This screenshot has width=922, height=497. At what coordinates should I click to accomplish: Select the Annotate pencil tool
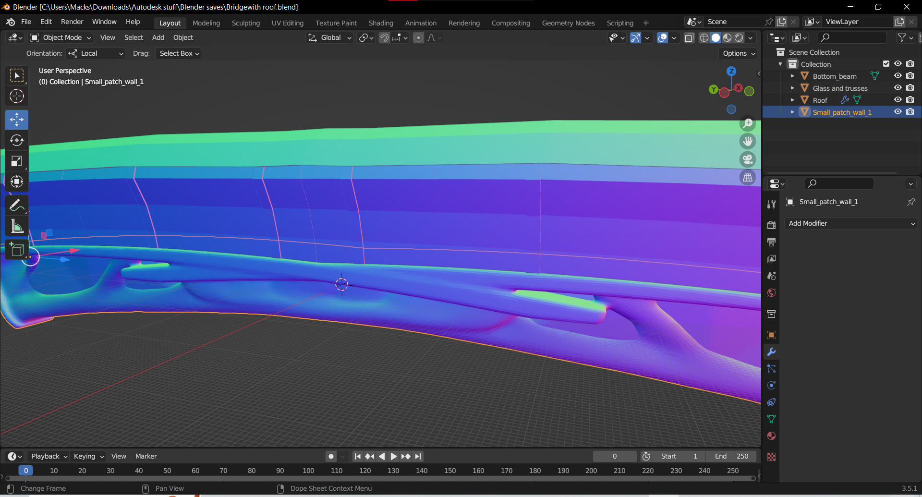[x=17, y=205]
